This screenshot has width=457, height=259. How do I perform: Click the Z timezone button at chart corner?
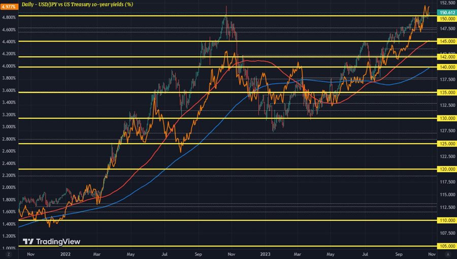(9, 254)
